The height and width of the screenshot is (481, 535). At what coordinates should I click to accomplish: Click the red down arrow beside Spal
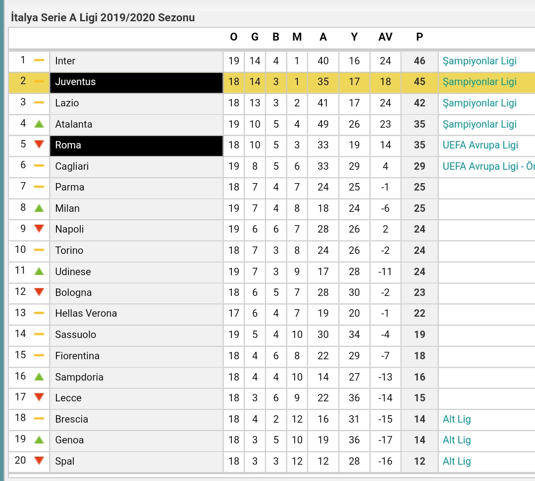click(x=39, y=461)
